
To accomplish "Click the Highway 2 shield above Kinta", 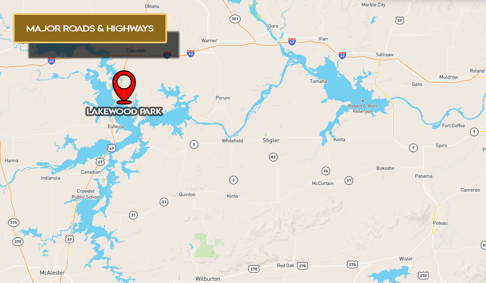I will 233,180.
